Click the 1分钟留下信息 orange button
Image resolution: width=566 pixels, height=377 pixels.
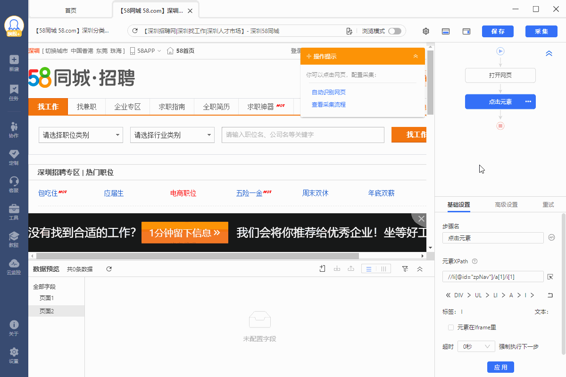point(185,233)
